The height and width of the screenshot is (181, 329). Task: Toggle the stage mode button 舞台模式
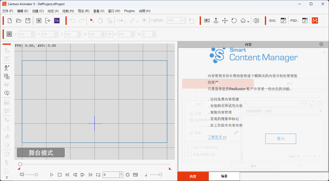tap(41, 153)
